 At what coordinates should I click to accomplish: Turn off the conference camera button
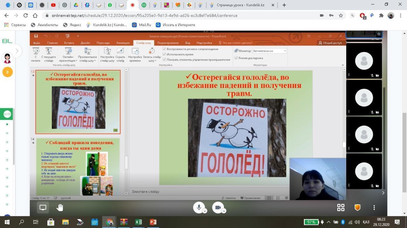click(218, 207)
